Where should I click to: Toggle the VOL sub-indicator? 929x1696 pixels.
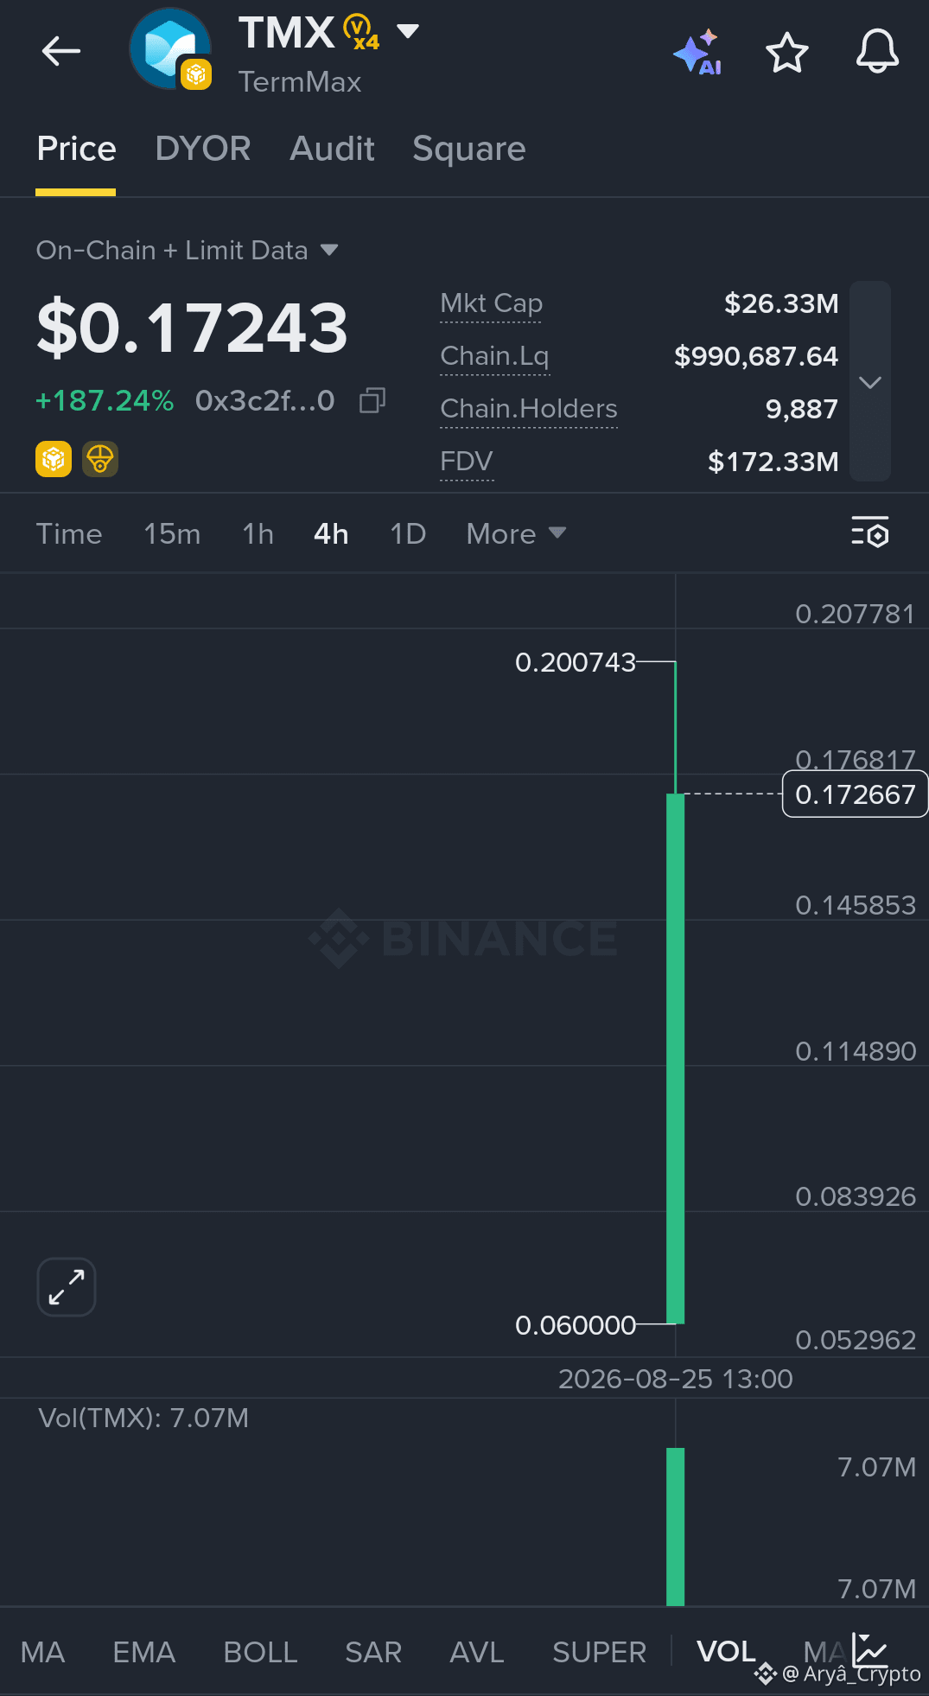[726, 1652]
